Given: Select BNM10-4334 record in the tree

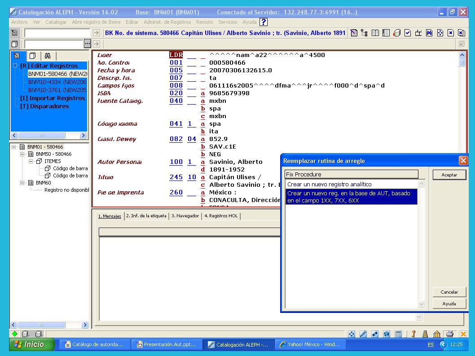Looking at the screenshot, I should coord(57,82).
